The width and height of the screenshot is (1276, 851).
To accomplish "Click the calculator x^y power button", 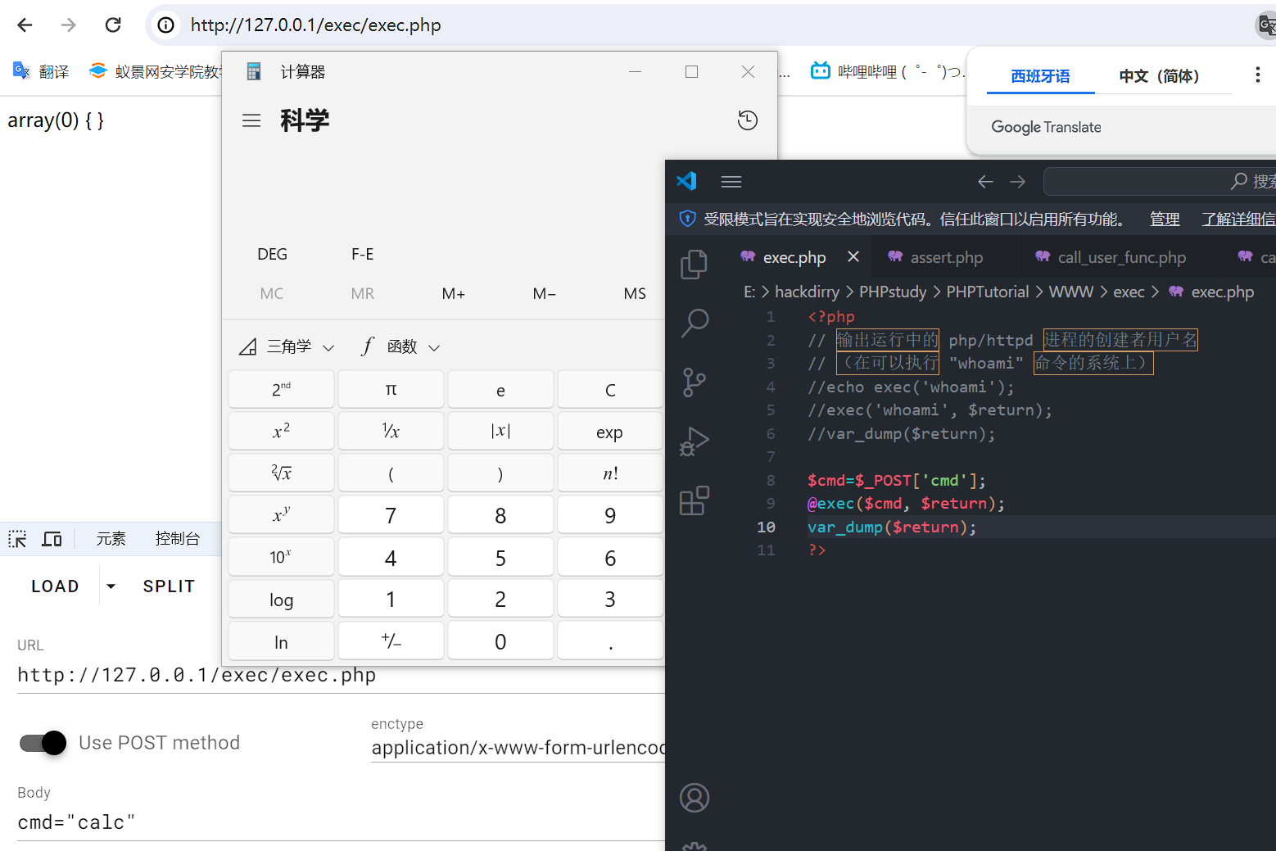I will click(281, 515).
